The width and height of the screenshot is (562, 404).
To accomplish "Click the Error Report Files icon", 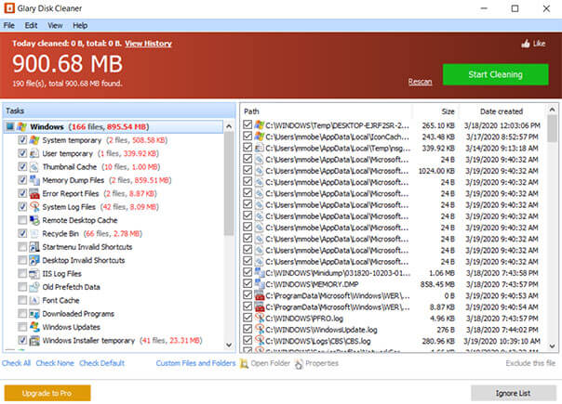I will click(x=34, y=193).
